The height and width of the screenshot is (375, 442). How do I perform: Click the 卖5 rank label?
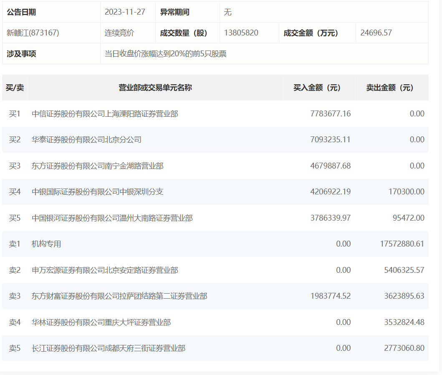15,348
